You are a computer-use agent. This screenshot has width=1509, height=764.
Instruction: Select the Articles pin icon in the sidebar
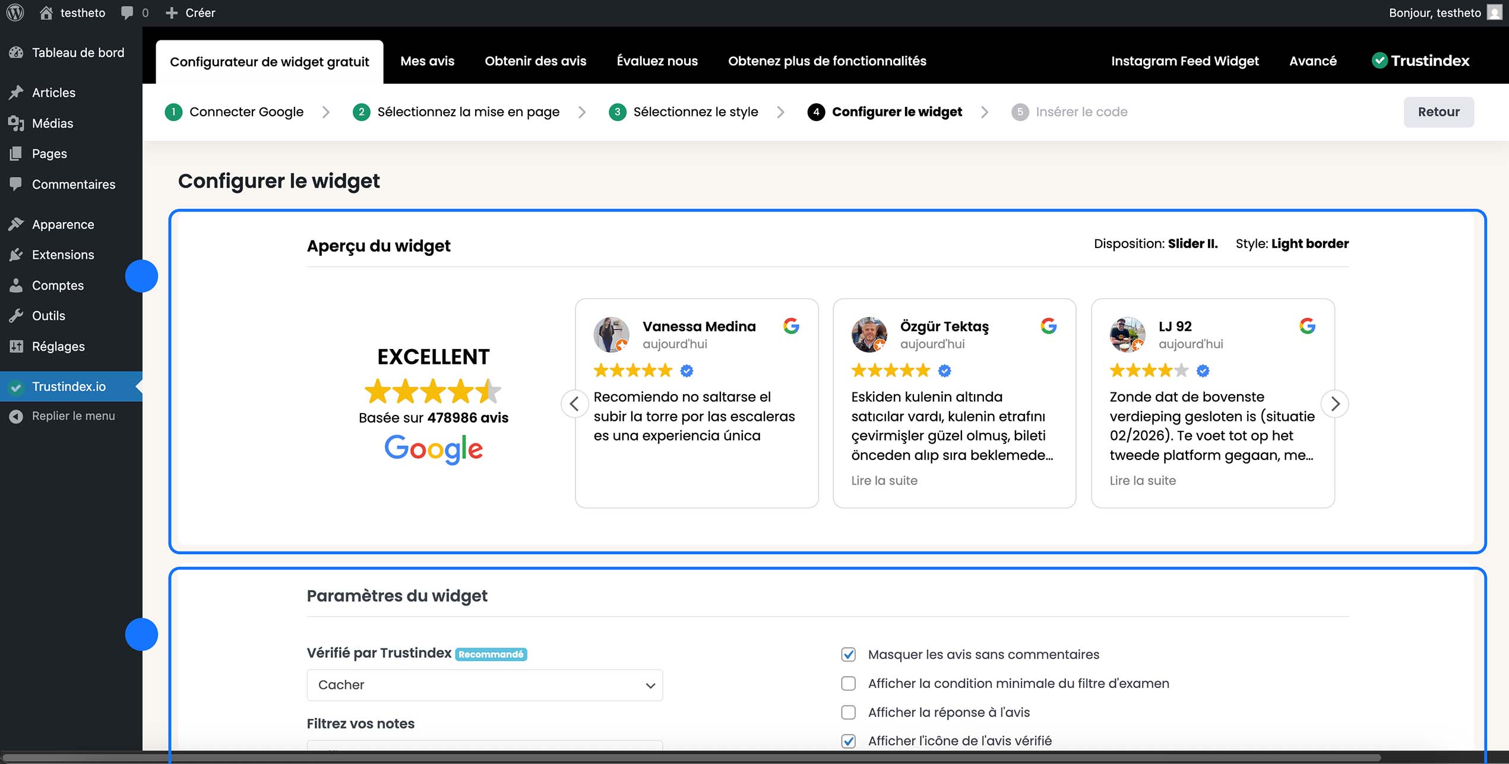tap(16, 92)
